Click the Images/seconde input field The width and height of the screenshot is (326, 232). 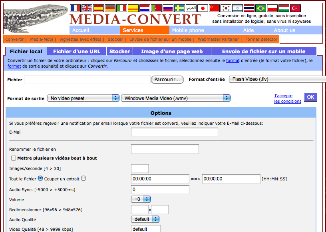[x=140, y=168]
